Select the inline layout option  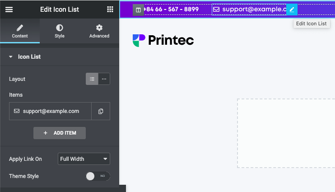point(104,79)
